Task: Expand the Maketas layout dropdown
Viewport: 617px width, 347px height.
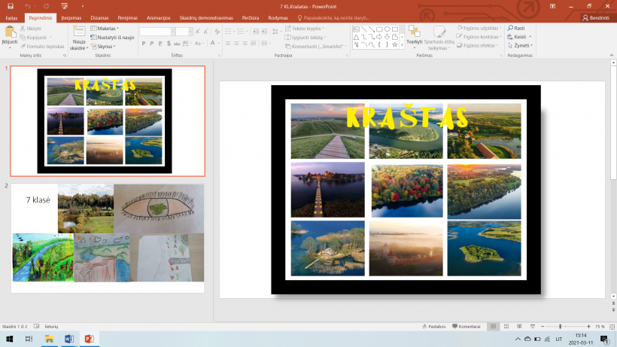Action: coord(105,28)
